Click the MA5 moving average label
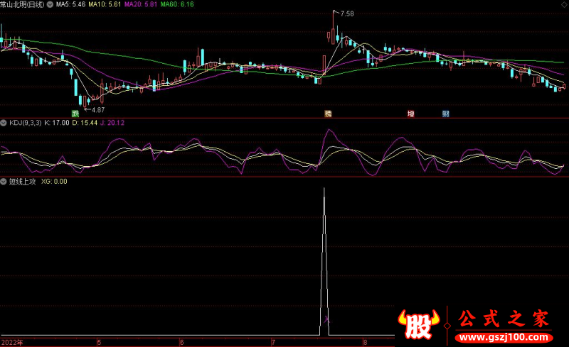This screenshot has height=347, width=569. click(71, 4)
